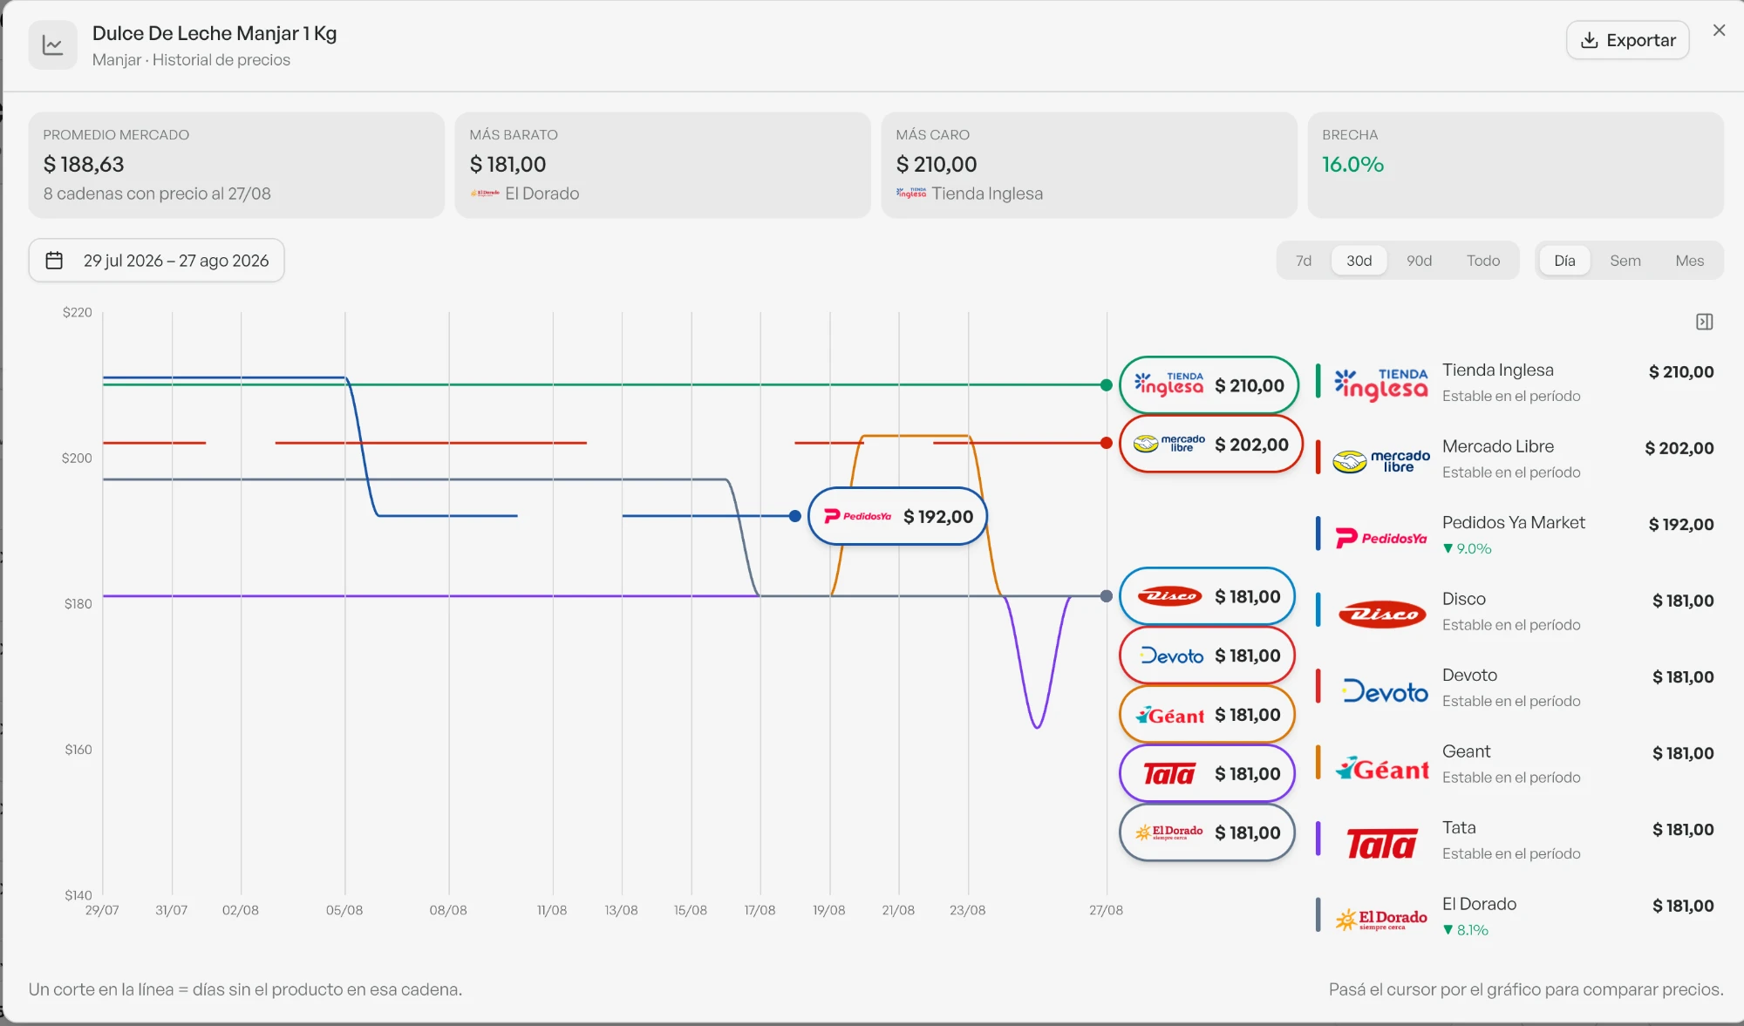Select the Todo time range

coord(1483,261)
